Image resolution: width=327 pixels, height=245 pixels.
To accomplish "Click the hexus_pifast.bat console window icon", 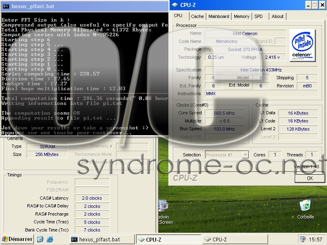I will click(x=6, y=6).
